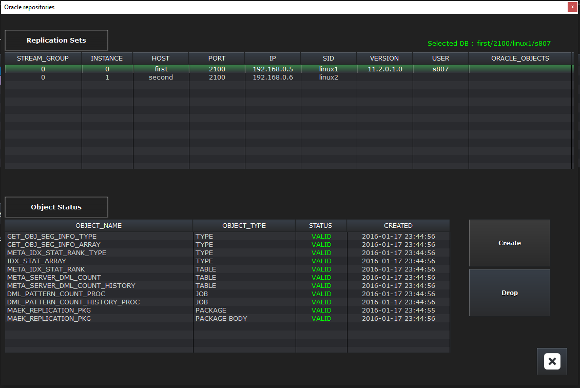The width and height of the screenshot is (580, 388).
Task: Click the IP column header
Action: pos(273,59)
